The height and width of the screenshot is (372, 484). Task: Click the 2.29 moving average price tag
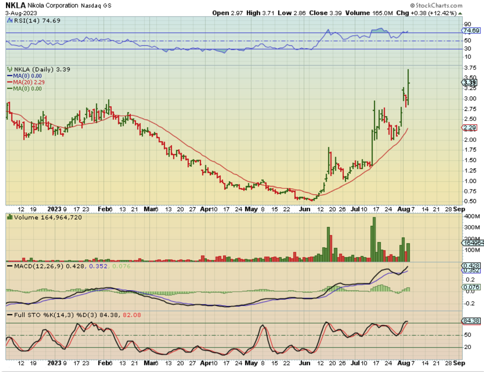[470, 127]
